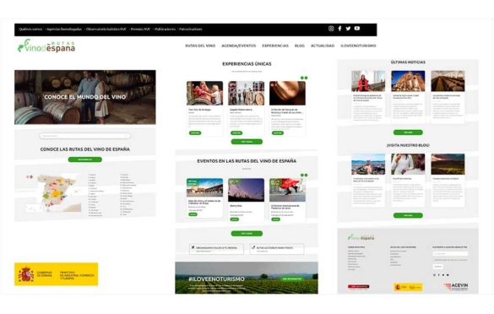The width and height of the screenshot is (494, 314).
Task: Click the news image of the barrel cellar
Action: 448,81
